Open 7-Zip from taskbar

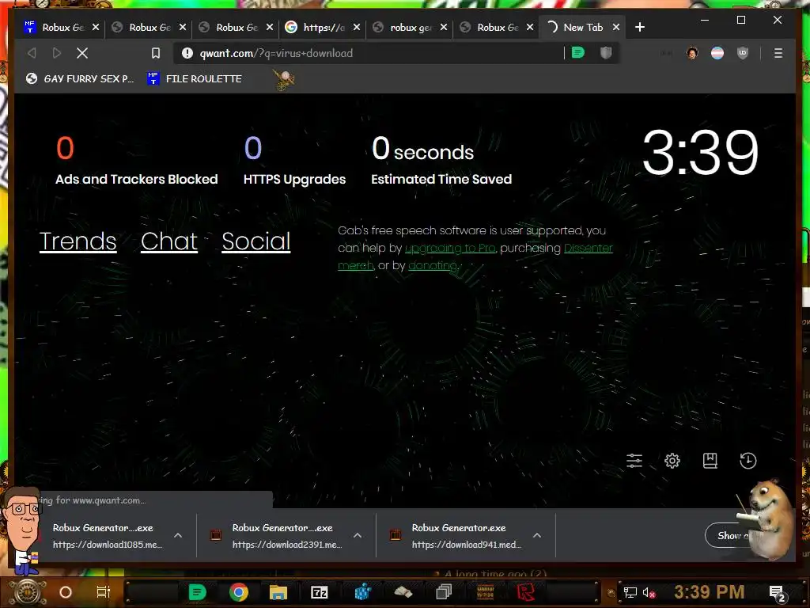319,592
